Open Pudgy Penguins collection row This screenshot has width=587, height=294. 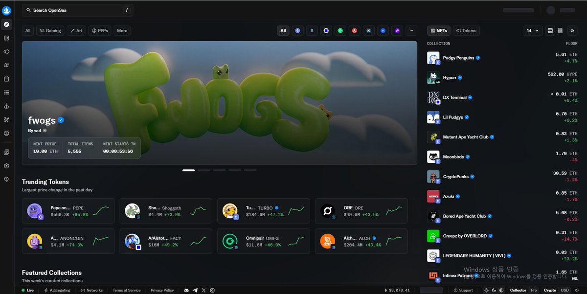point(502,58)
